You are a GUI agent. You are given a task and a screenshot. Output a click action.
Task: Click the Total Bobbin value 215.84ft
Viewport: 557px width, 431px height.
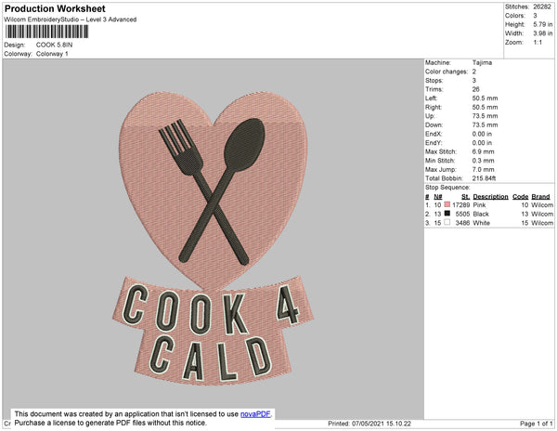click(x=484, y=178)
